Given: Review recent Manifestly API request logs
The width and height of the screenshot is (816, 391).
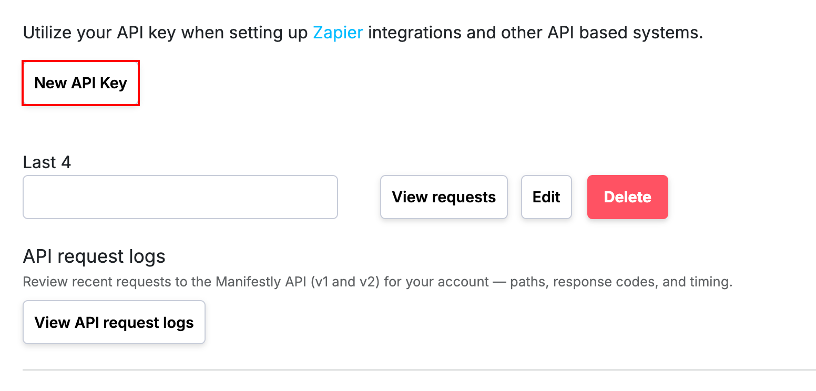Looking at the screenshot, I should (114, 322).
